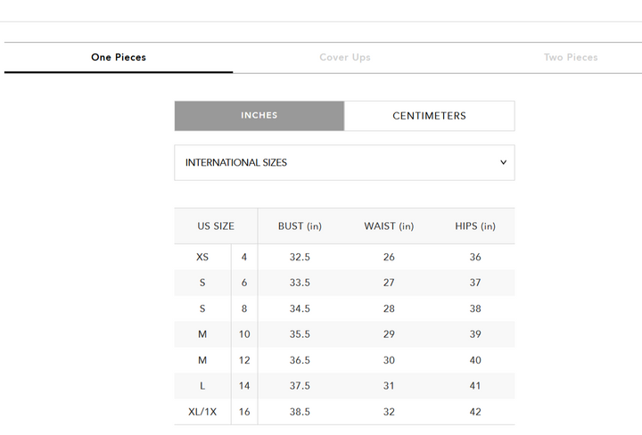
Task: Open the Cover Ups tab
Action: click(x=345, y=57)
